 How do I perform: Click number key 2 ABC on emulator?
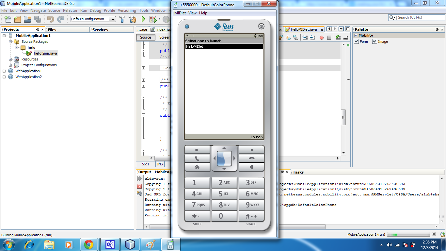224,182
